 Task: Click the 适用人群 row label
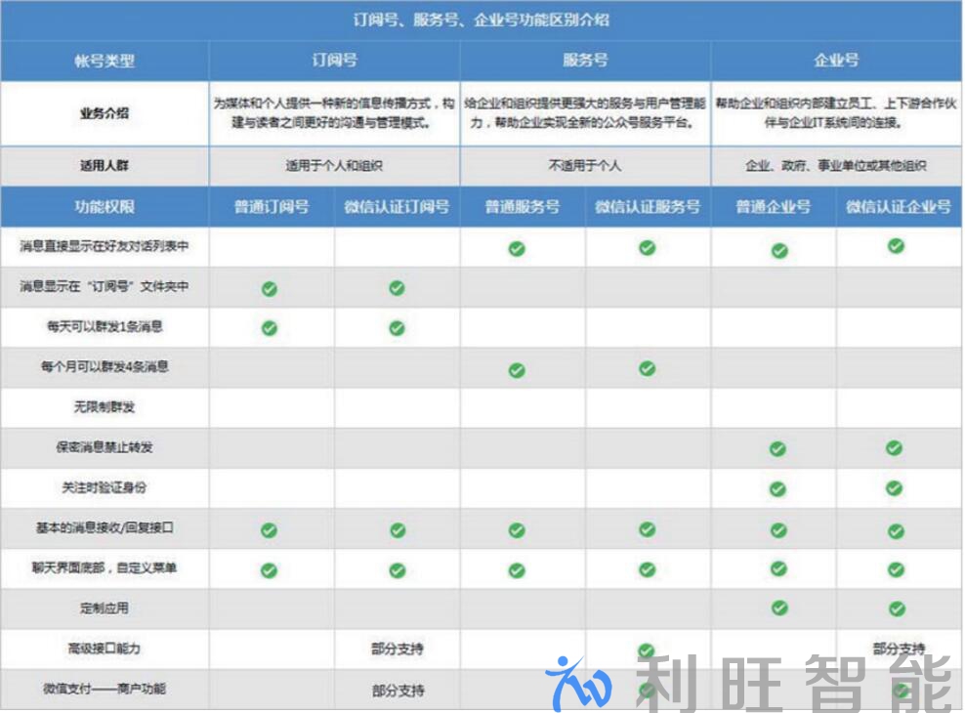pyautogui.click(x=105, y=165)
